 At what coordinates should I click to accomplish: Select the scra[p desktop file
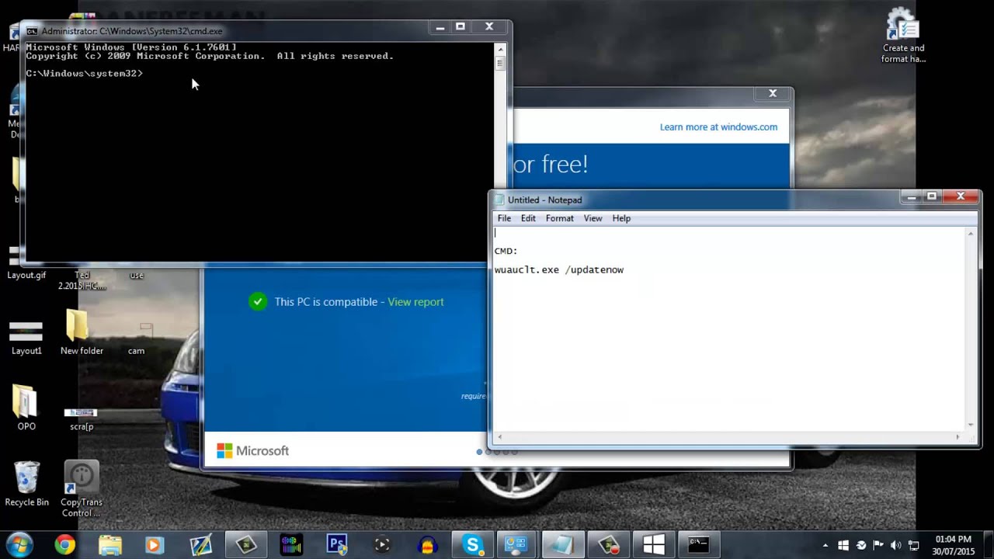82,418
